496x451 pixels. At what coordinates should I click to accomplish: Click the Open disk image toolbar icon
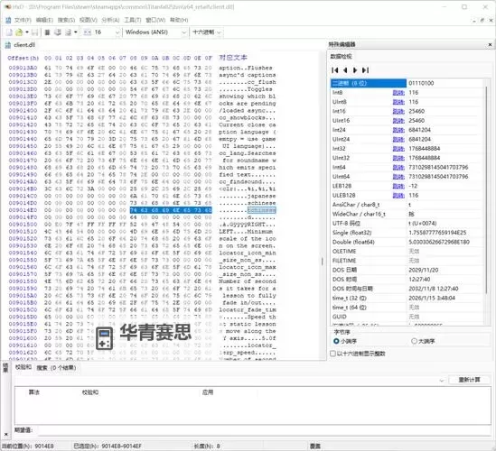coord(68,32)
